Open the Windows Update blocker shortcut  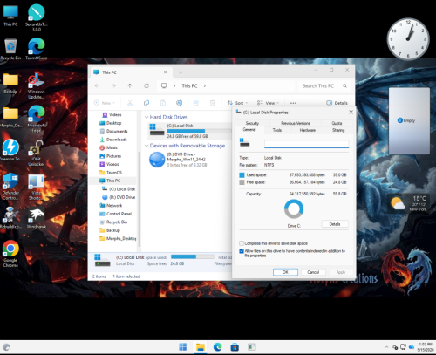pos(37,85)
